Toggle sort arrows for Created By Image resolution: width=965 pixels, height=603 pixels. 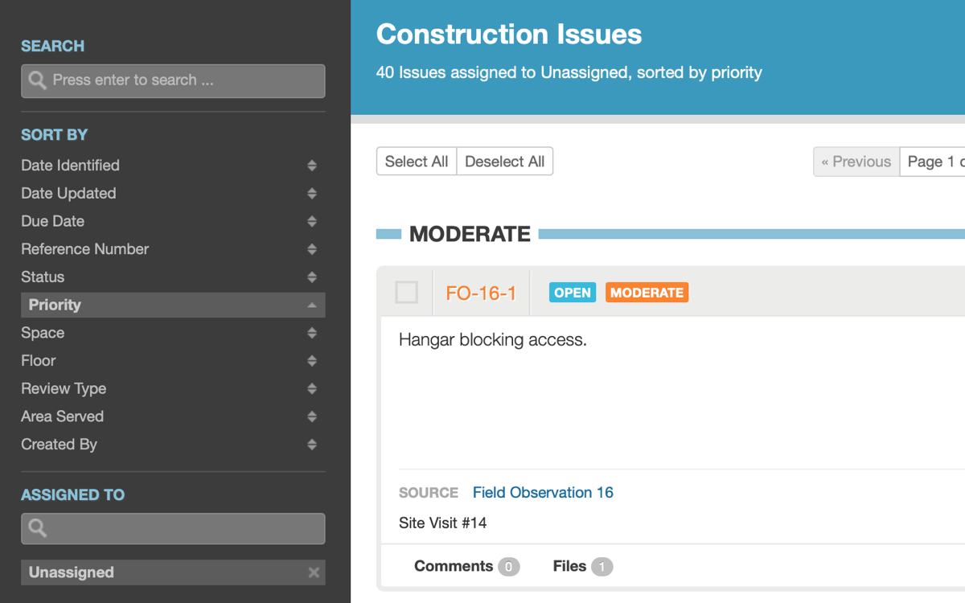click(312, 445)
